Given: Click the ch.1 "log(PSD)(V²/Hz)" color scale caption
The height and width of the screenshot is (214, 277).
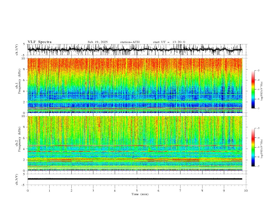Looking at the screenshot, I should (x=262, y=91).
